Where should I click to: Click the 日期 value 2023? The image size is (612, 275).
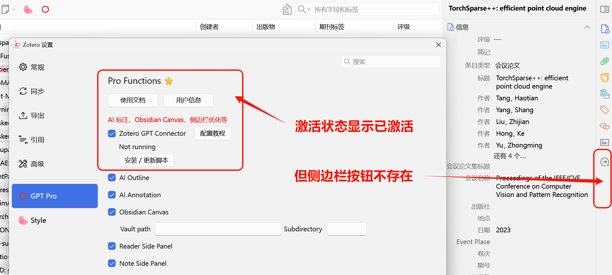tap(503, 230)
